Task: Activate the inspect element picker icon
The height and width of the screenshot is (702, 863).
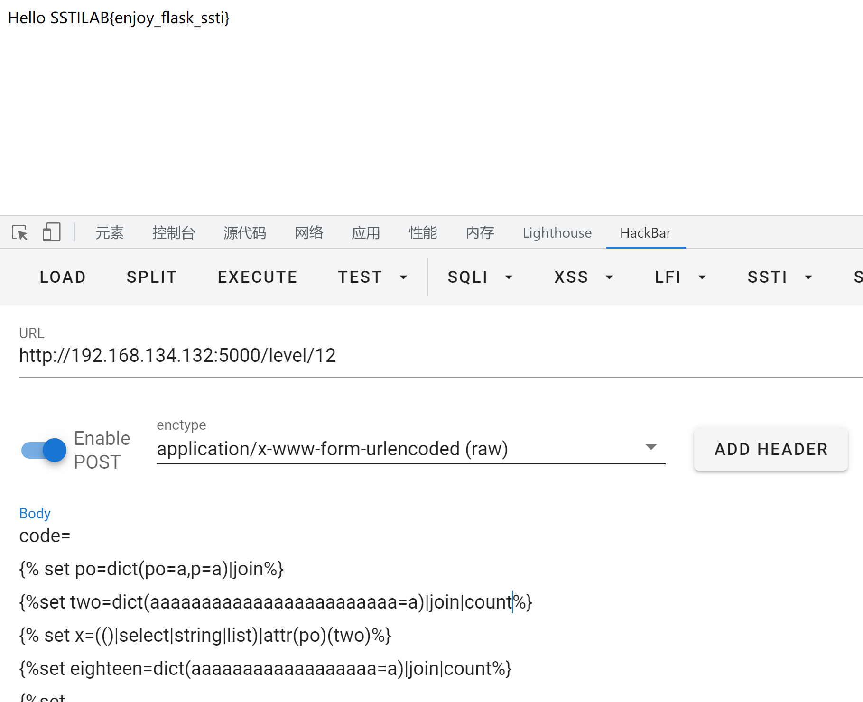Action: click(20, 233)
